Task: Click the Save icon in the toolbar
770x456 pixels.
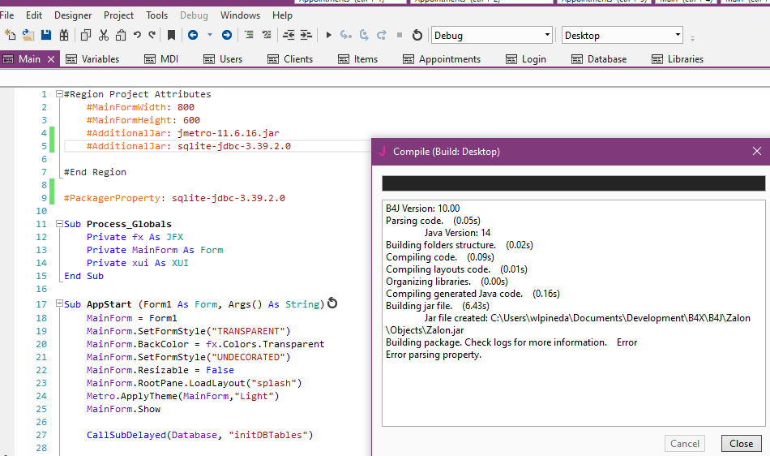Action: [x=46, y=35]
